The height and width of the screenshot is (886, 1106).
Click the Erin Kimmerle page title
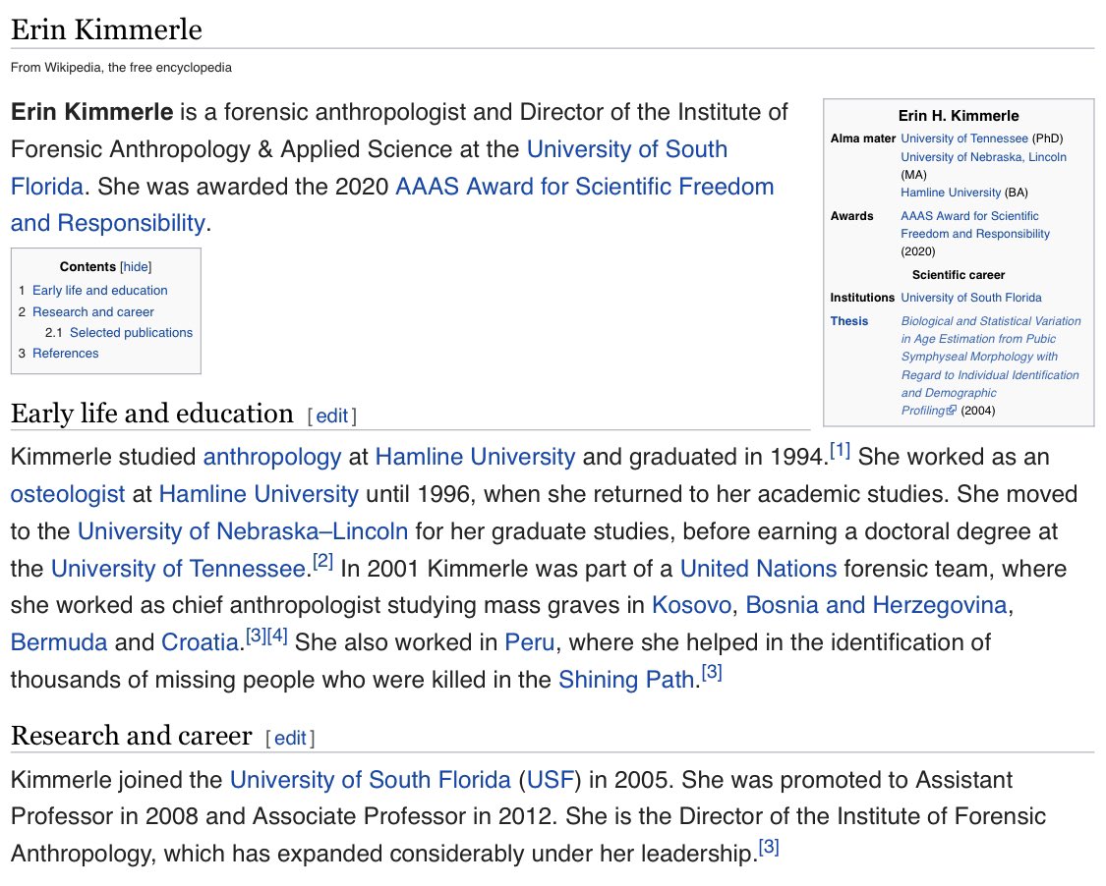(x=106, y=30)
